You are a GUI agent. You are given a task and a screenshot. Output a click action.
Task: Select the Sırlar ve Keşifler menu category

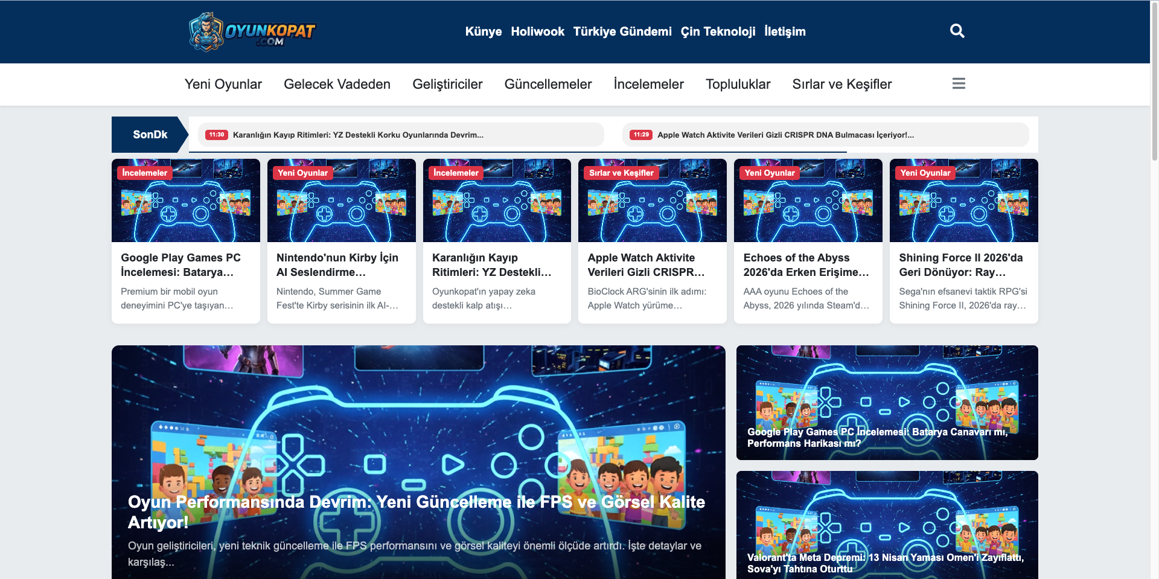point(842,84)
